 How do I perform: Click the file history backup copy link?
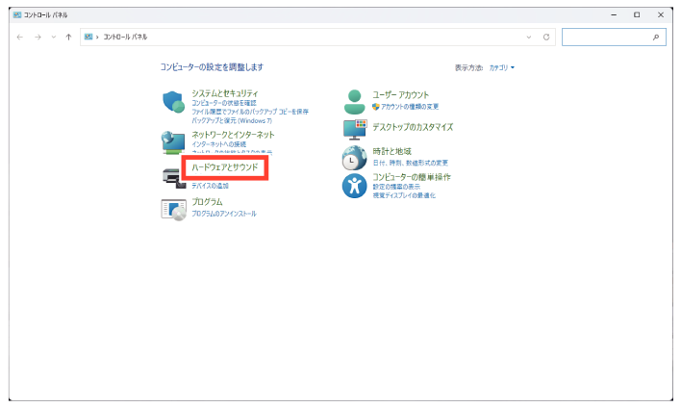pyautogui.click(x=250, y=112)
